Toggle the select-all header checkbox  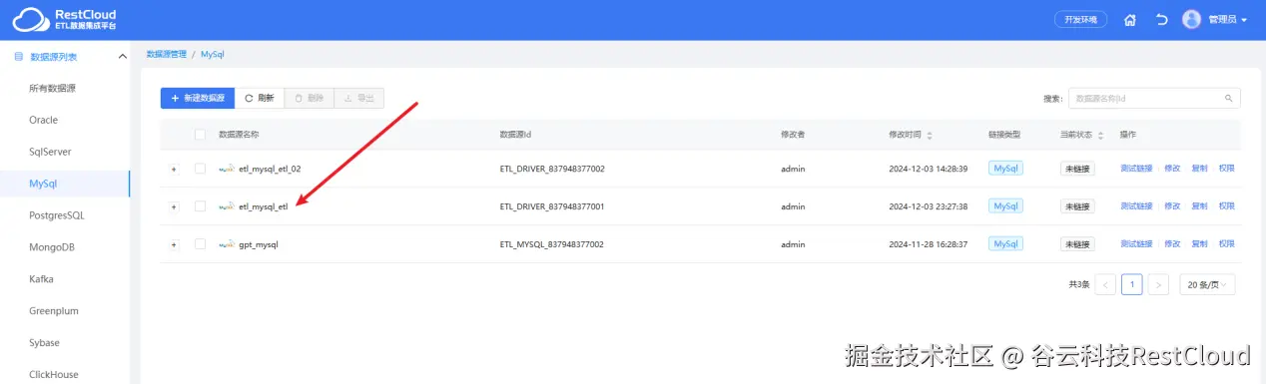(200, 135)
